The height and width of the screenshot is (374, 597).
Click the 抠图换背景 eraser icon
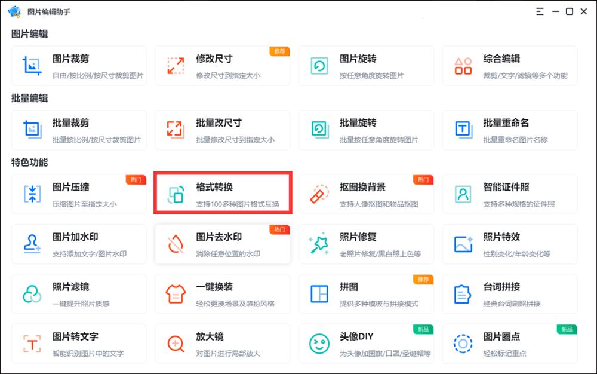[x=319, y=194]
